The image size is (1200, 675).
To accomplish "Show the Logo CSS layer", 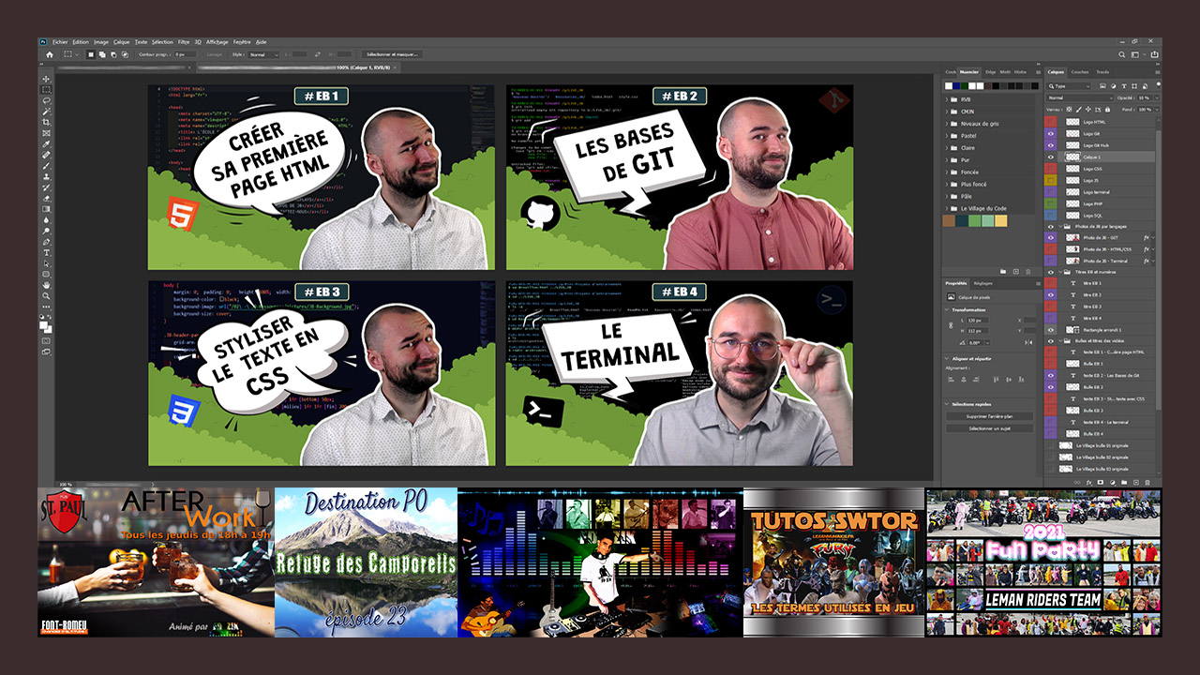I will pos(1051,169).
